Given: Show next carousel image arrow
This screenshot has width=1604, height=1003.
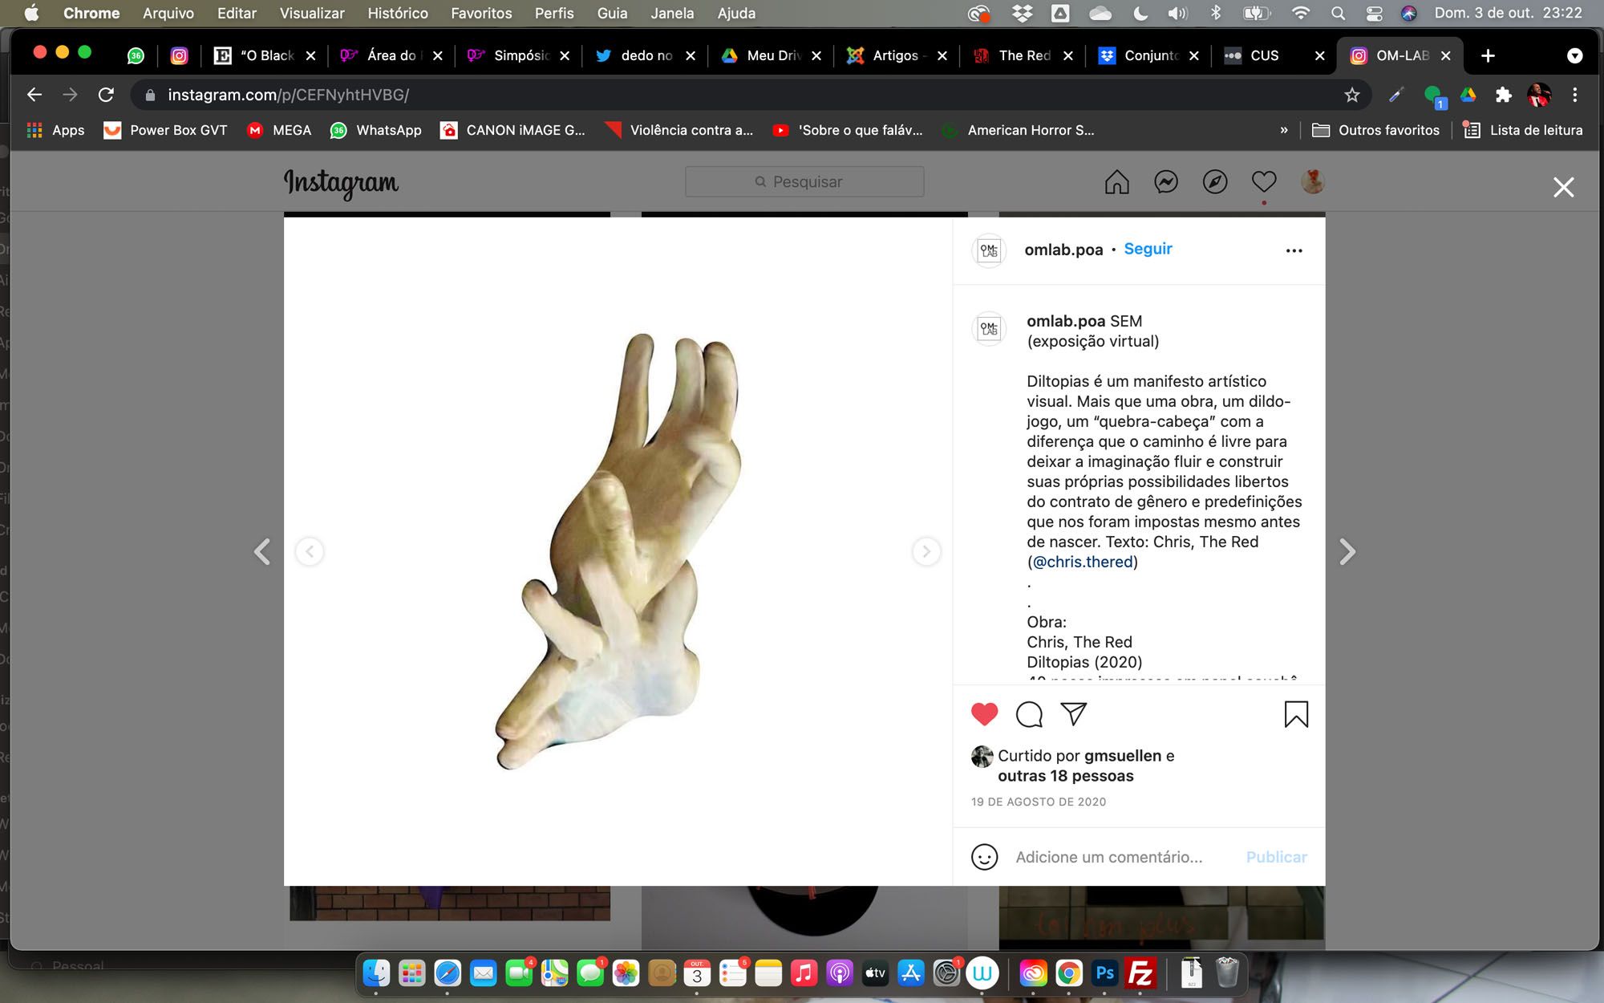Looking at the screenshot, I should click(x=926, y=551).
